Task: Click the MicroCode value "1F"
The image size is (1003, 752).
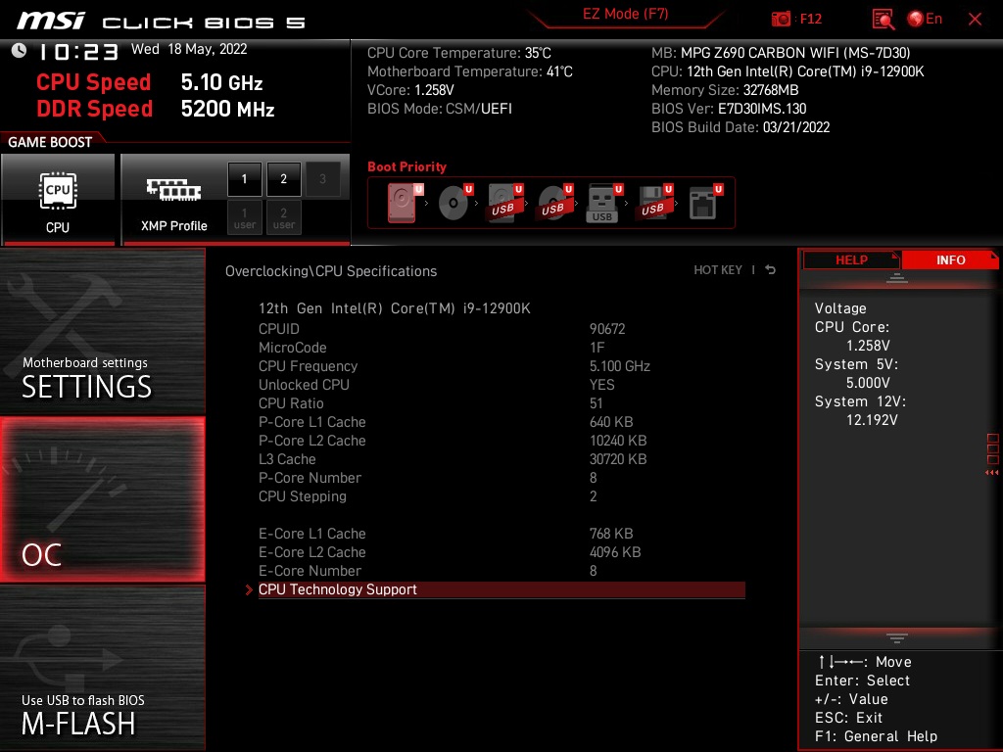Action: 597,348
